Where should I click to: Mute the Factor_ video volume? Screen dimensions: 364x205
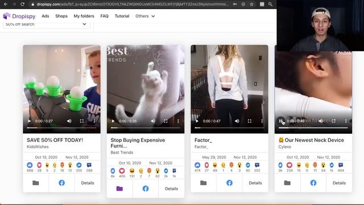point(237,121)
